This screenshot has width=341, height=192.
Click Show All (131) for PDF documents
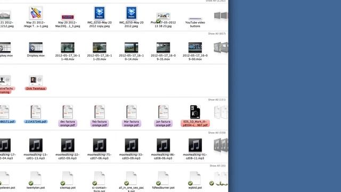coord(217,100)
